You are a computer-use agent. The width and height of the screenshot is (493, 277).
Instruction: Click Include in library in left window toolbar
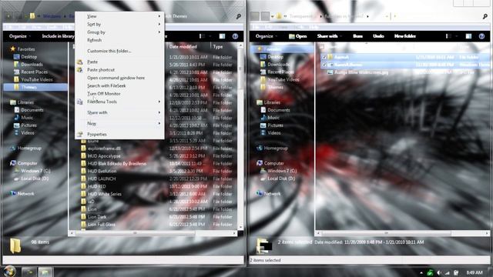coord(58,36)
